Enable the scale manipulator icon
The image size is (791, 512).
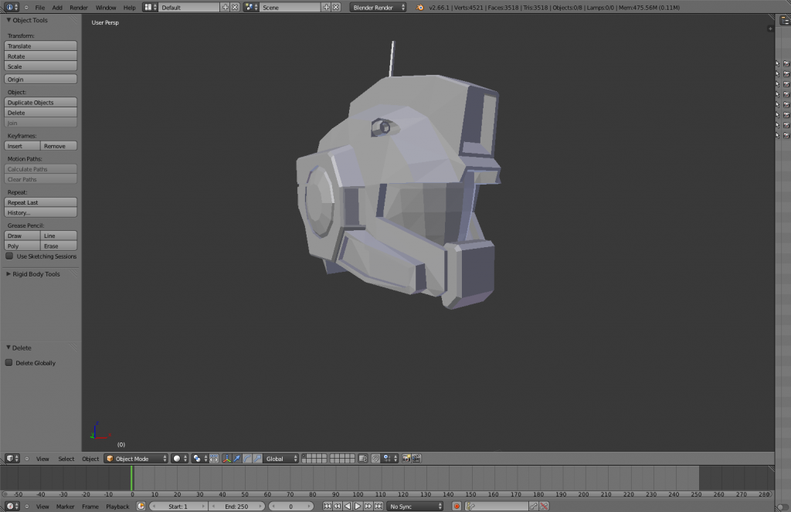tap(257, 459)
